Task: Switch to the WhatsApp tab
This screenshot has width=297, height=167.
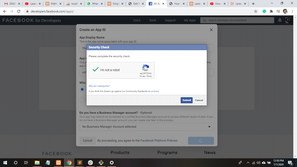Action: click(x=95, y=3)
